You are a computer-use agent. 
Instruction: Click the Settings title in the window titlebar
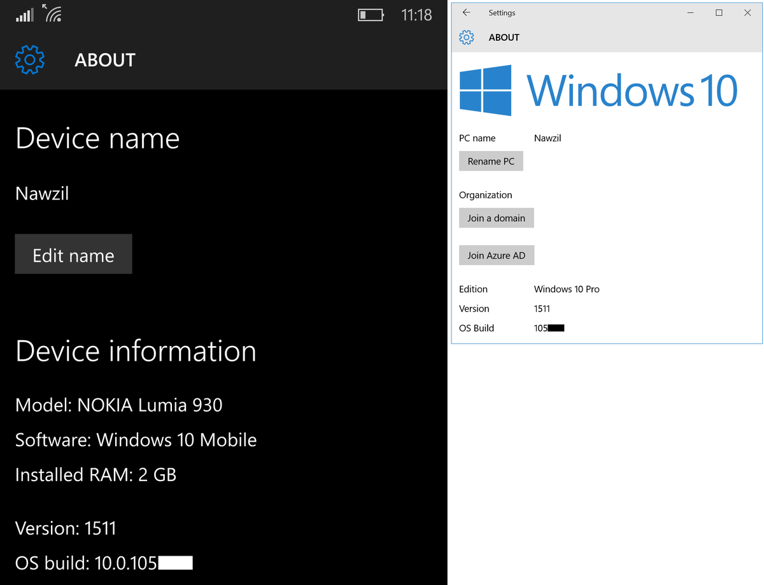coord(502,12)
